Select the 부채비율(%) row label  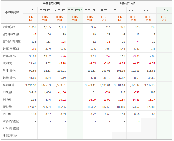tap(10, 71)
